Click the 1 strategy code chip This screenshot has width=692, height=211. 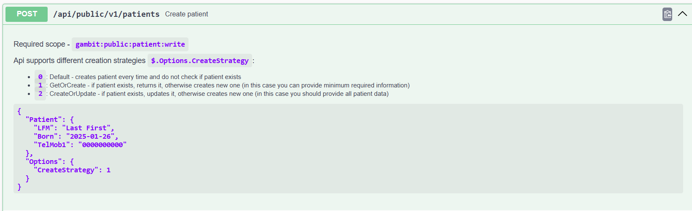pyautogui.click(x=40, y=85)
